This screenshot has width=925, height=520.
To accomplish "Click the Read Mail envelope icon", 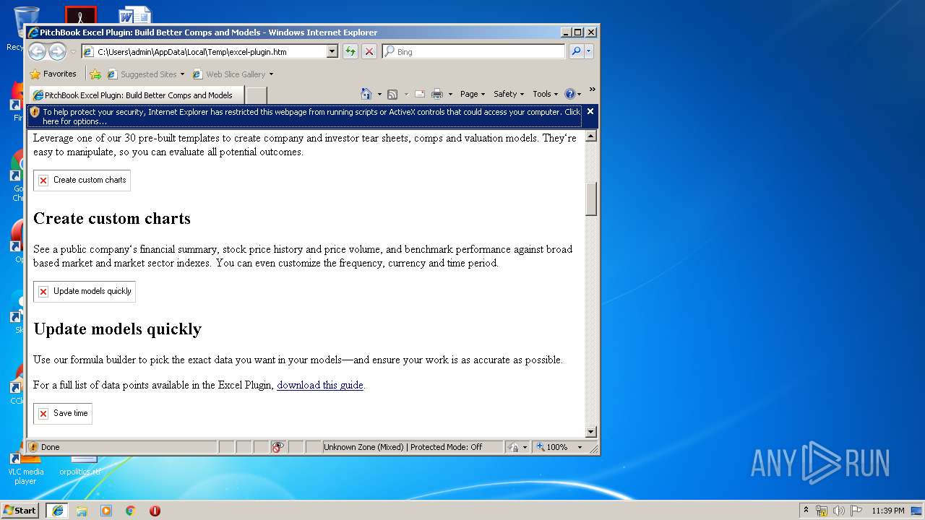I will [x=419, y=94].
